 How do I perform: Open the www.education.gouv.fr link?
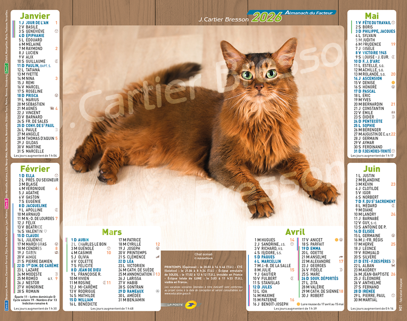point(180,293)
